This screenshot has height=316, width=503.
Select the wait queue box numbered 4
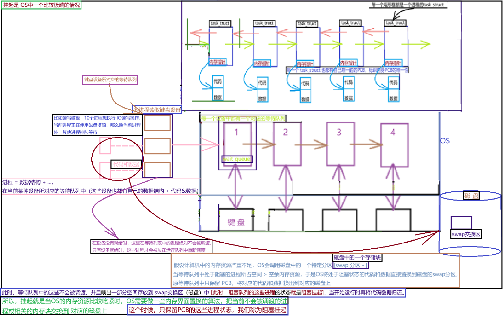pos(394,145)
